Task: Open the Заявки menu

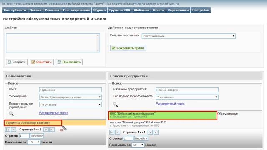Action: click(x=35, y=10)
